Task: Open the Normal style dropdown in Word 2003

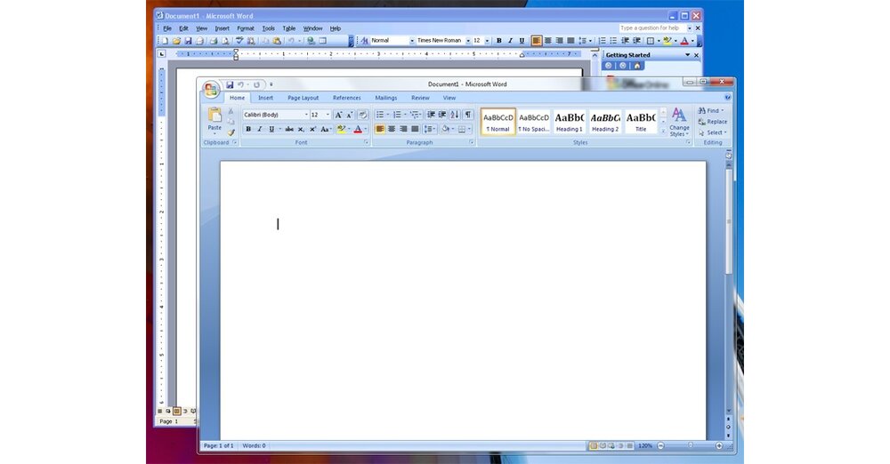Action: [x=412, y=41]
